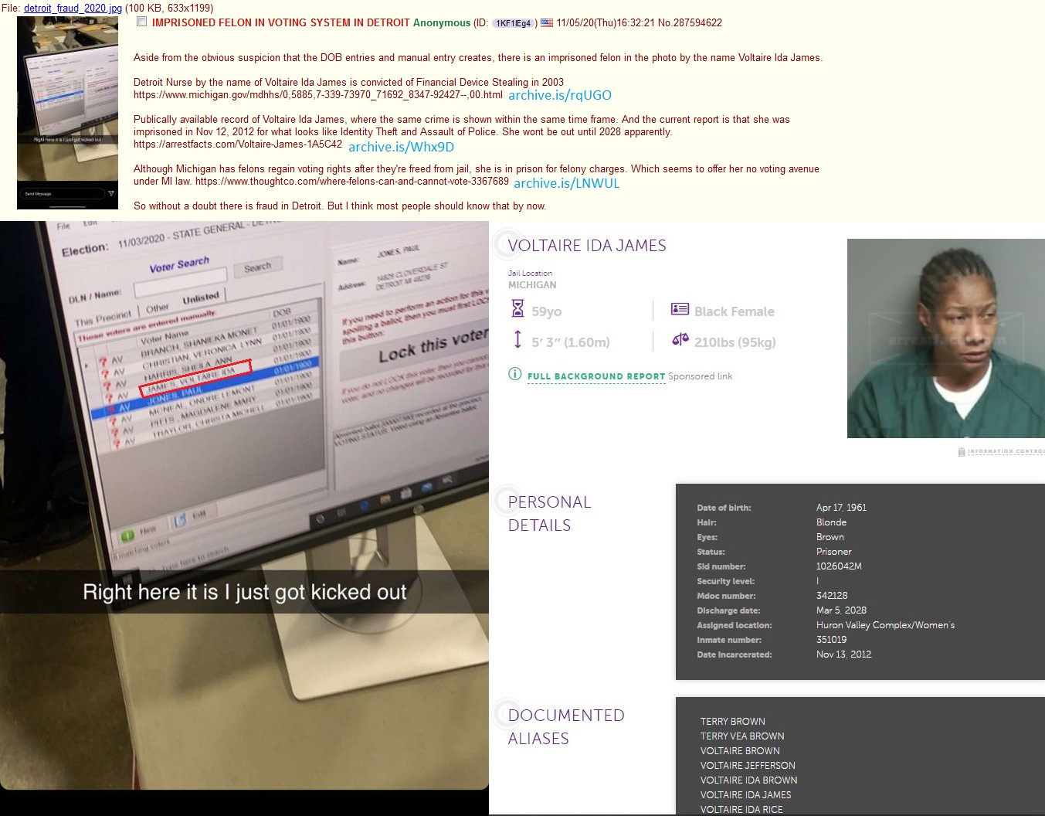Click the alias VOLTAIRE IDA BROWN
Image resolution: width=1045 pixels, height=816 pixels.
(x=748, y=780)
